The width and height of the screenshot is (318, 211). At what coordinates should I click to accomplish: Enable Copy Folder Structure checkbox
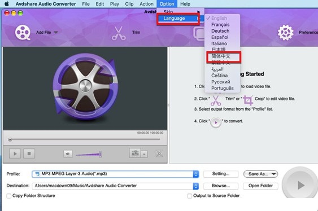8,196
